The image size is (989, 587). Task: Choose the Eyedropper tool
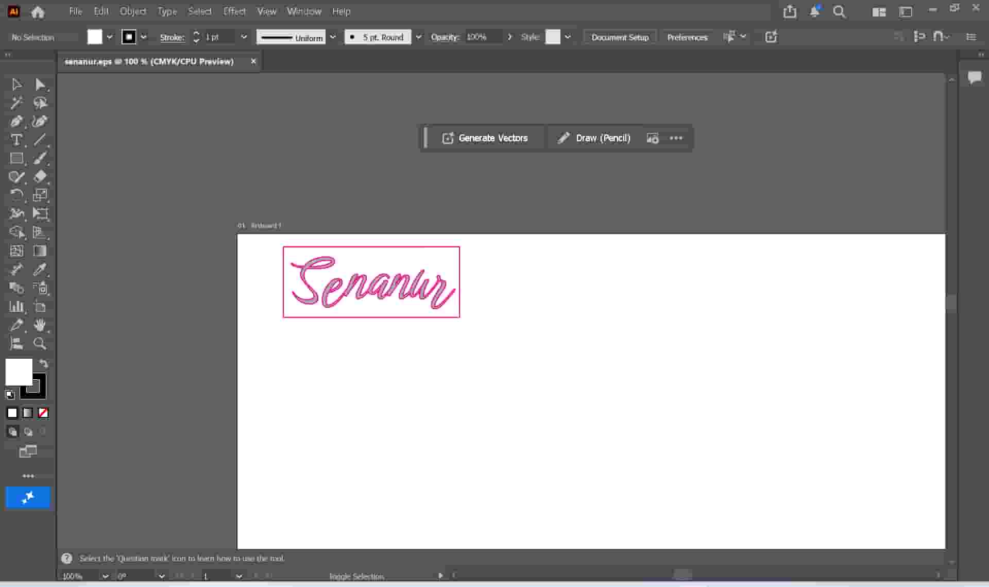40,270
